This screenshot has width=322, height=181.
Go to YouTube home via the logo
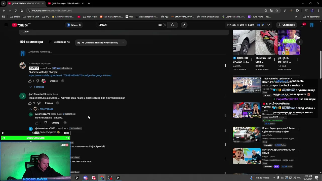(x=20, y=25)
